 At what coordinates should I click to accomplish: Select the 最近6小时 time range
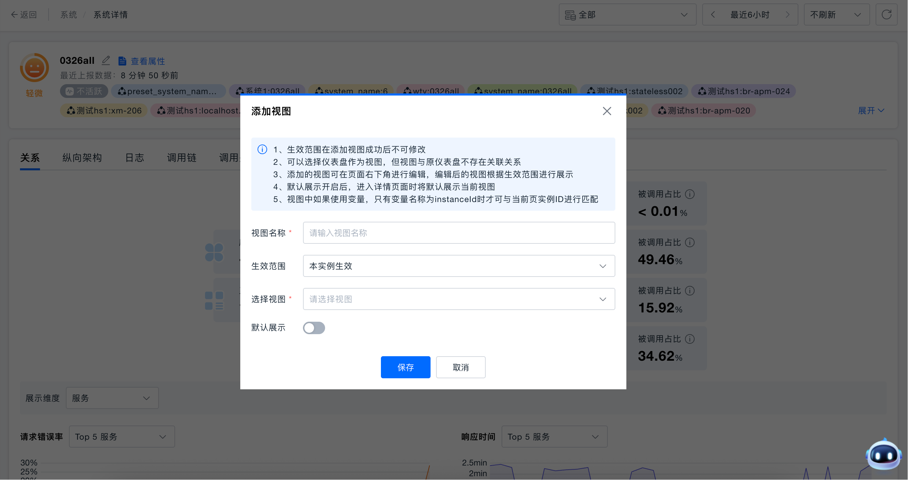[750, 14]
